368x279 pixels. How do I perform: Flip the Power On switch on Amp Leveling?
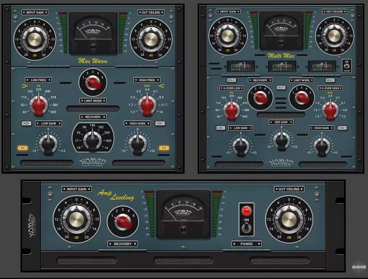tap(246, 228)
